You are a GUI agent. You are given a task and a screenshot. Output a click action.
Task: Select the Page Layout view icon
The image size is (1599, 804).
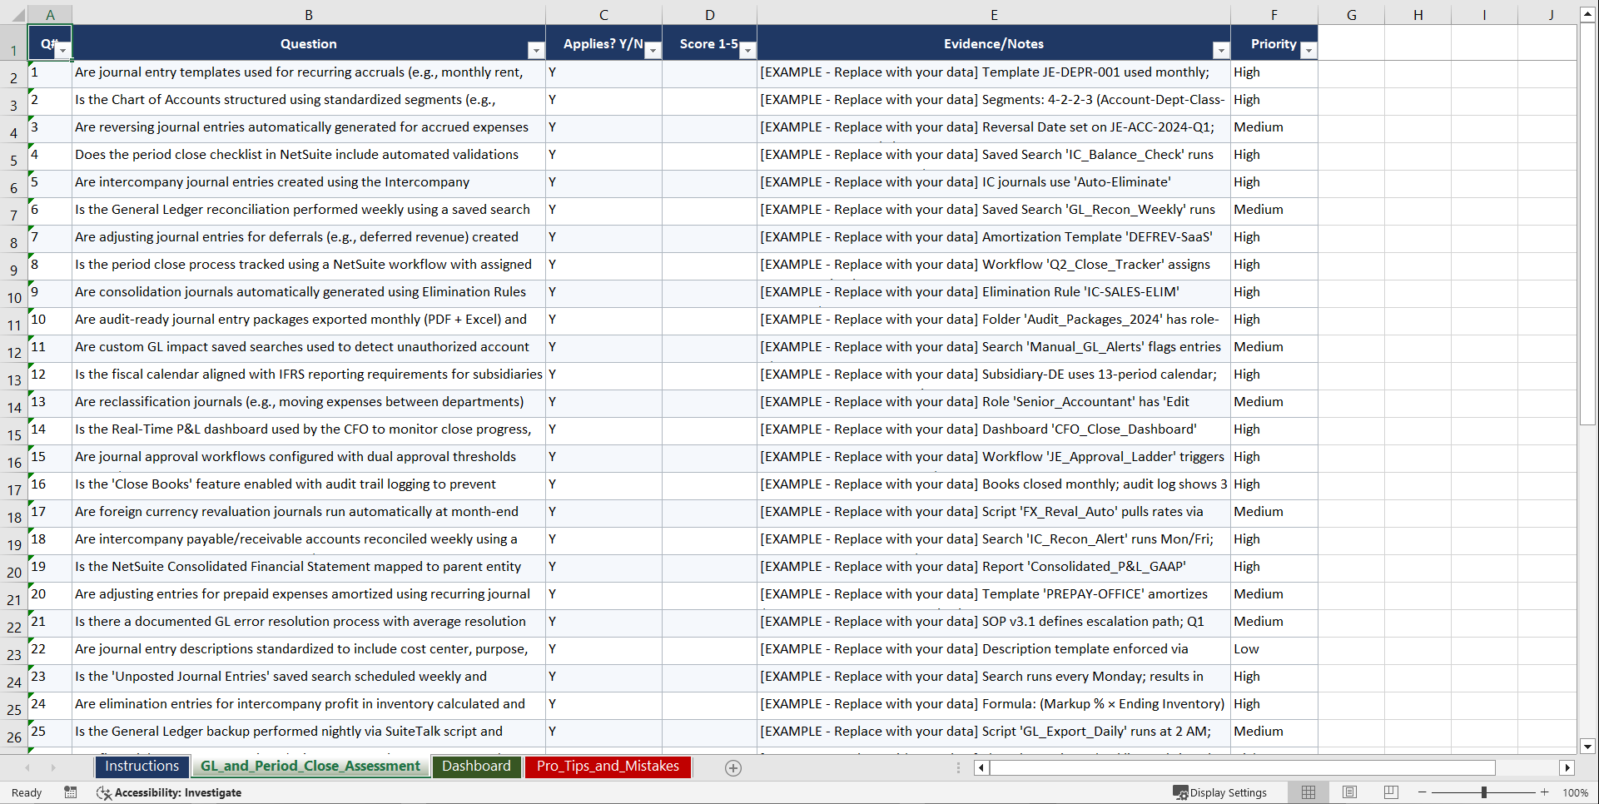pyautogui.click(x=1349, y=792)
